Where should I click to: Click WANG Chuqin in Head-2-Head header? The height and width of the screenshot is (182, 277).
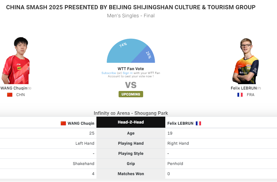coord(81,123)
